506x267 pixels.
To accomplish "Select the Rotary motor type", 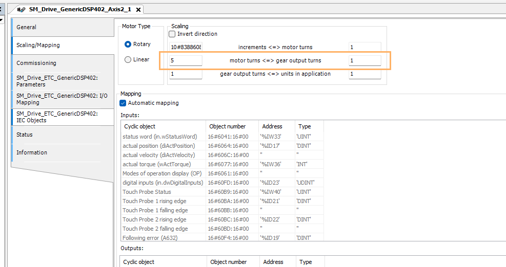I will [x=128, y=44].
